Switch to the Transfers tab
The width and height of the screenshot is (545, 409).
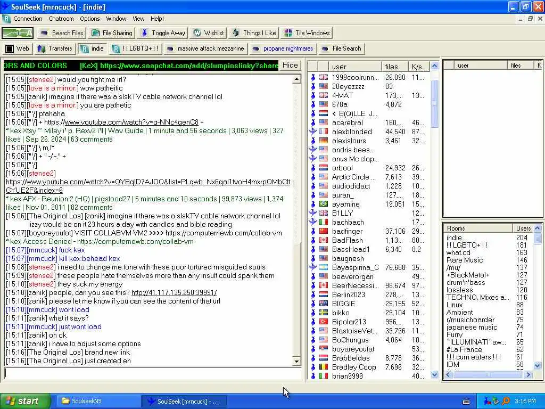55,48
